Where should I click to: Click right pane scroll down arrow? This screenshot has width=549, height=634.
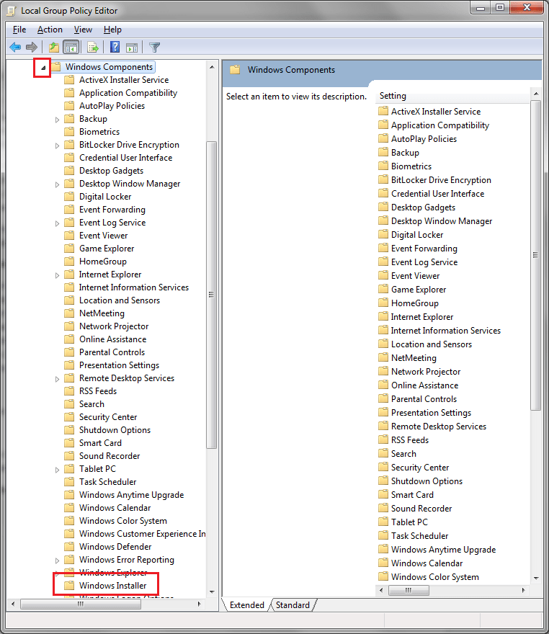pyautogui.click(x=536, y=579)
